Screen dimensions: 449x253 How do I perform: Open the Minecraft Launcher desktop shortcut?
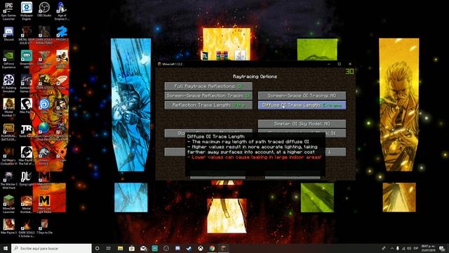tap(8, 205)
